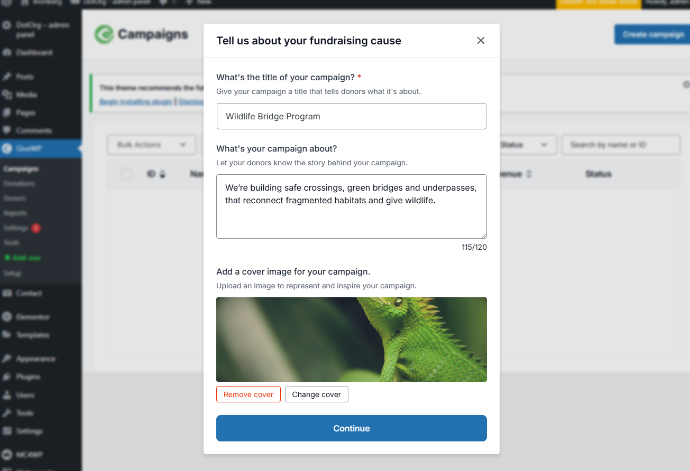
Task: Open the Bulk Actions dropdown
Action: click(x=151, y=145)
